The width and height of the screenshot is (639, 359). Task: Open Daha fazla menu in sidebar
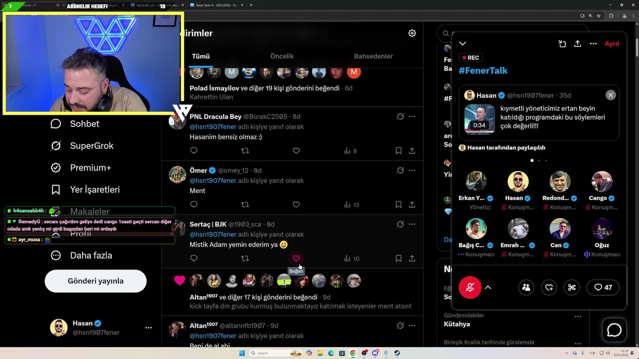click(x=81, y=255)
